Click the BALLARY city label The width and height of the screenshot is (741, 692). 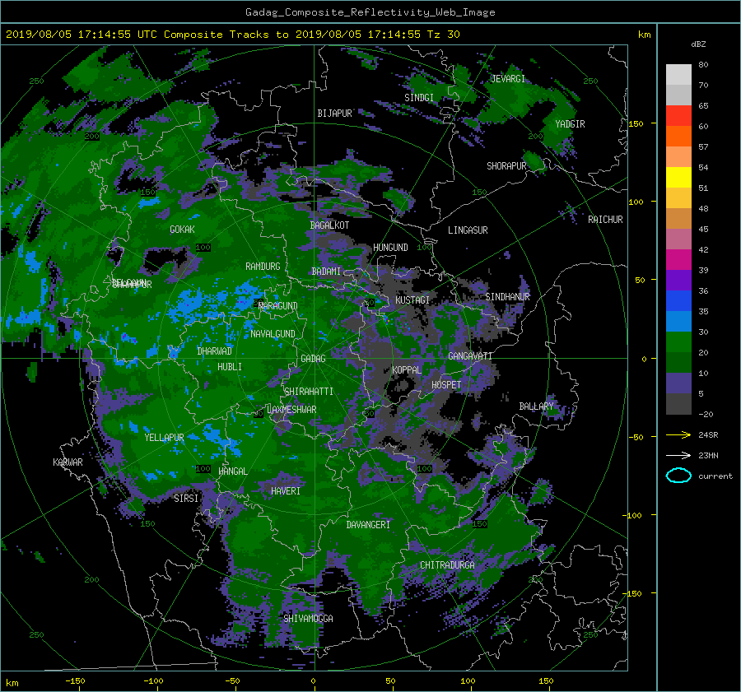click(536, 406)
